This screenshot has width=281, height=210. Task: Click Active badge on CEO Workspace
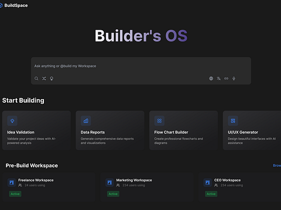point(211,194)
